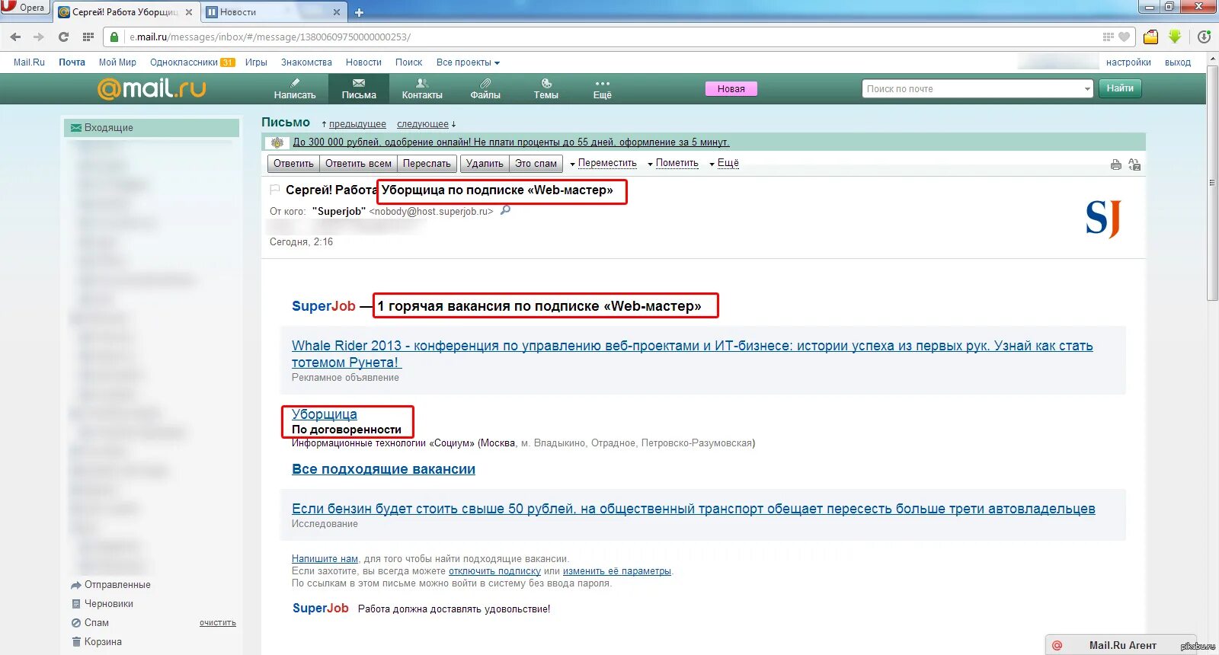Bookmark the page with the heart icon
This screenshot has width=1219, height=655.
(1124, 37)
